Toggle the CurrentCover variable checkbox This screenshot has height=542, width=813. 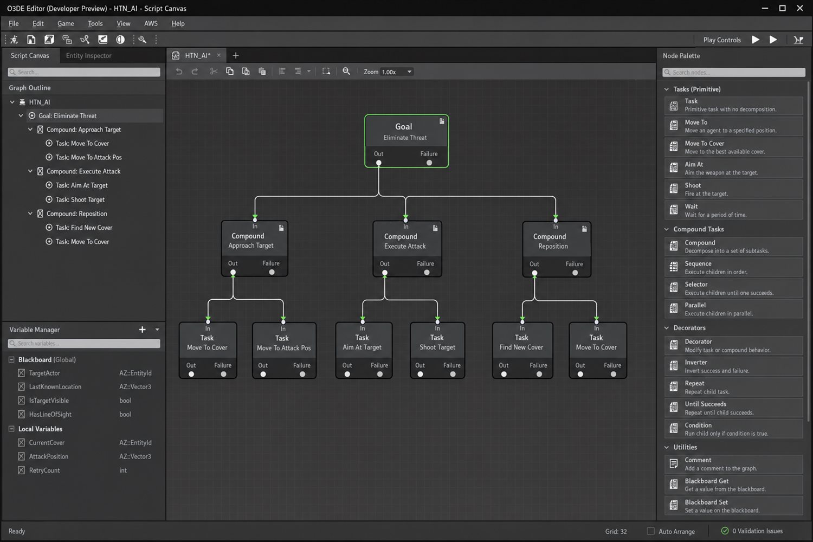pyautogui.click(x=21, y=443)
